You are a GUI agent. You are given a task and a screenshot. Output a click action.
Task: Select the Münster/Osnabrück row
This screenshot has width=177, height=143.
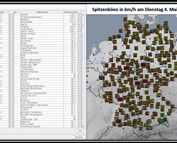point(41,72)
